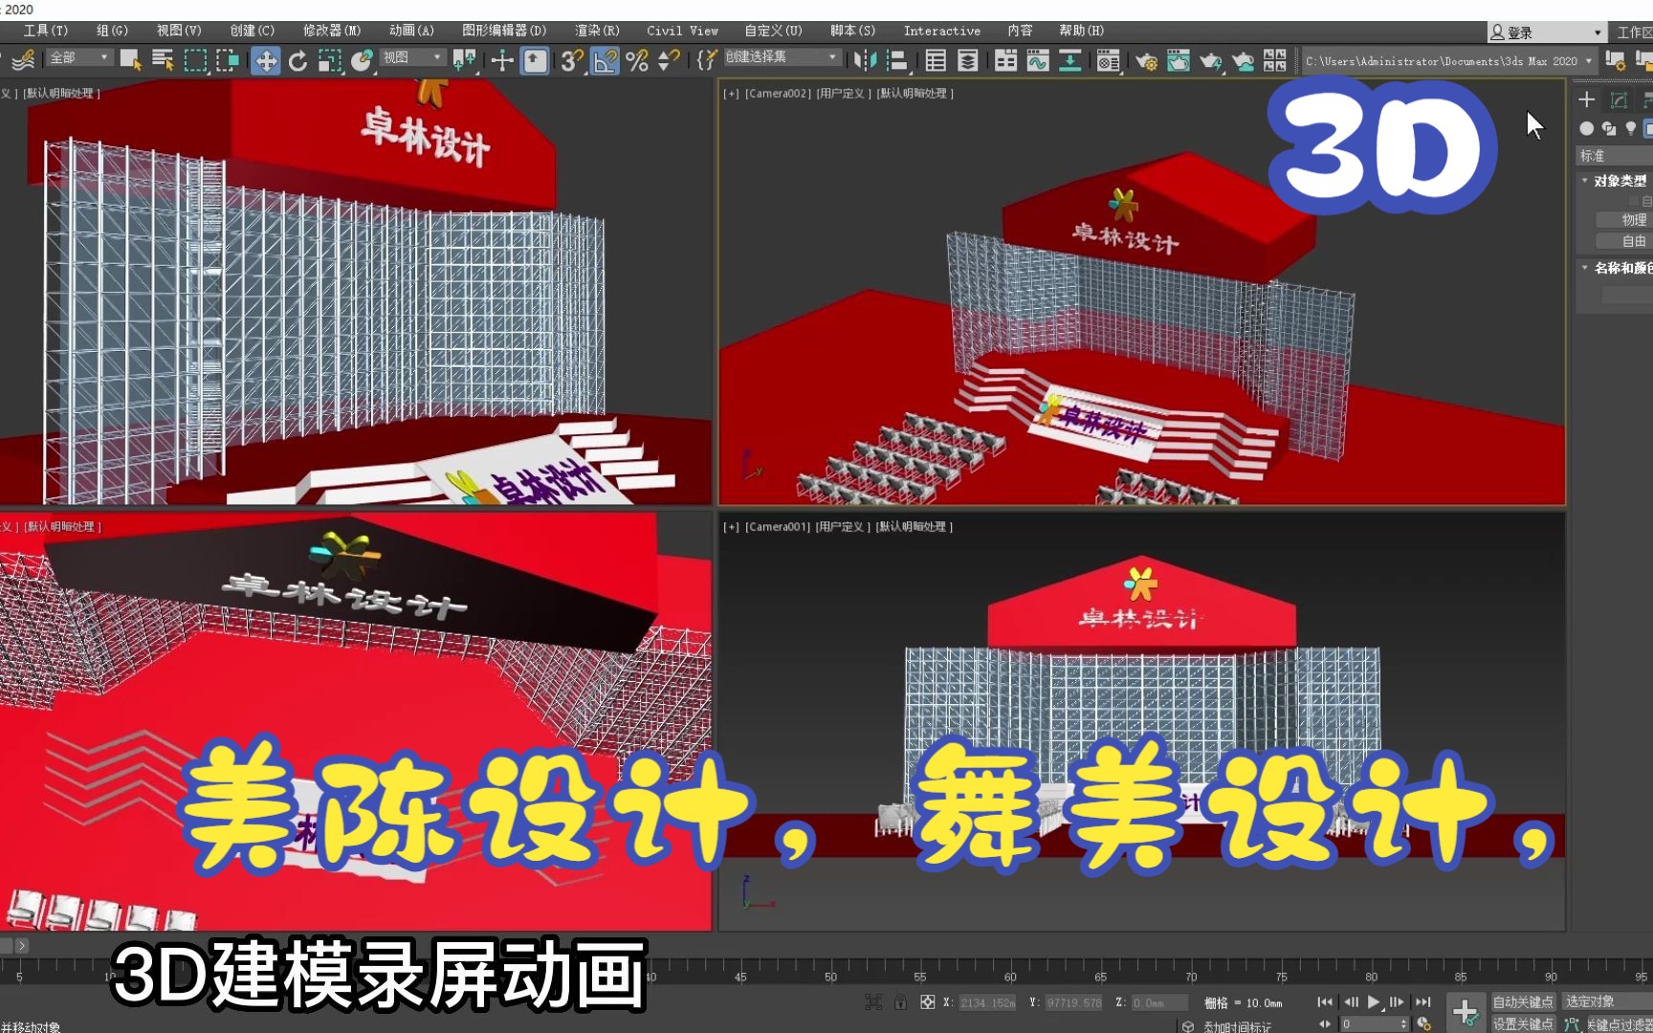The width and height of the screenshot is (1653, 1033).
Task: Click the 设置关键点 set key button
Action: 1523,1023
